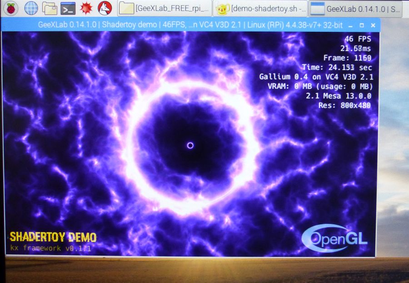
Task: Click the VRAM usage line
Action: (320, 86)
